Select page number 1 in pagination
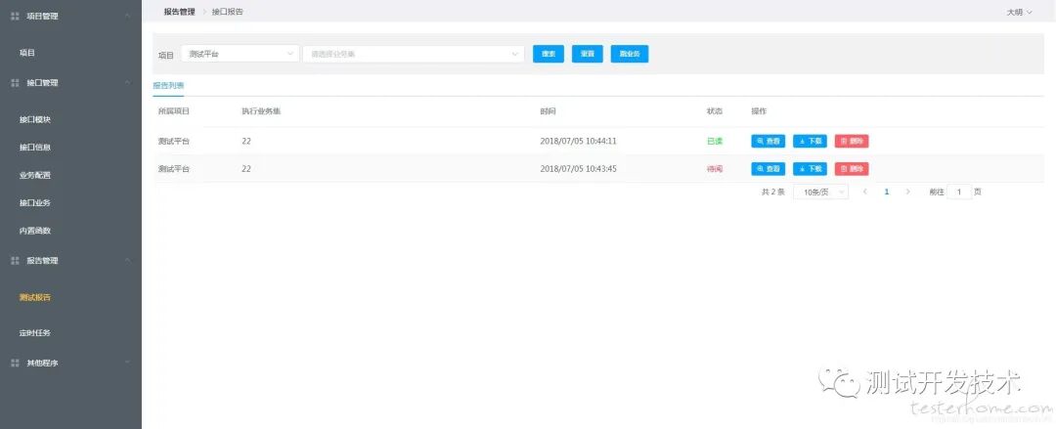Image resolution: width=1056 pixels, height=429 pixels. [x=886, y=192]
